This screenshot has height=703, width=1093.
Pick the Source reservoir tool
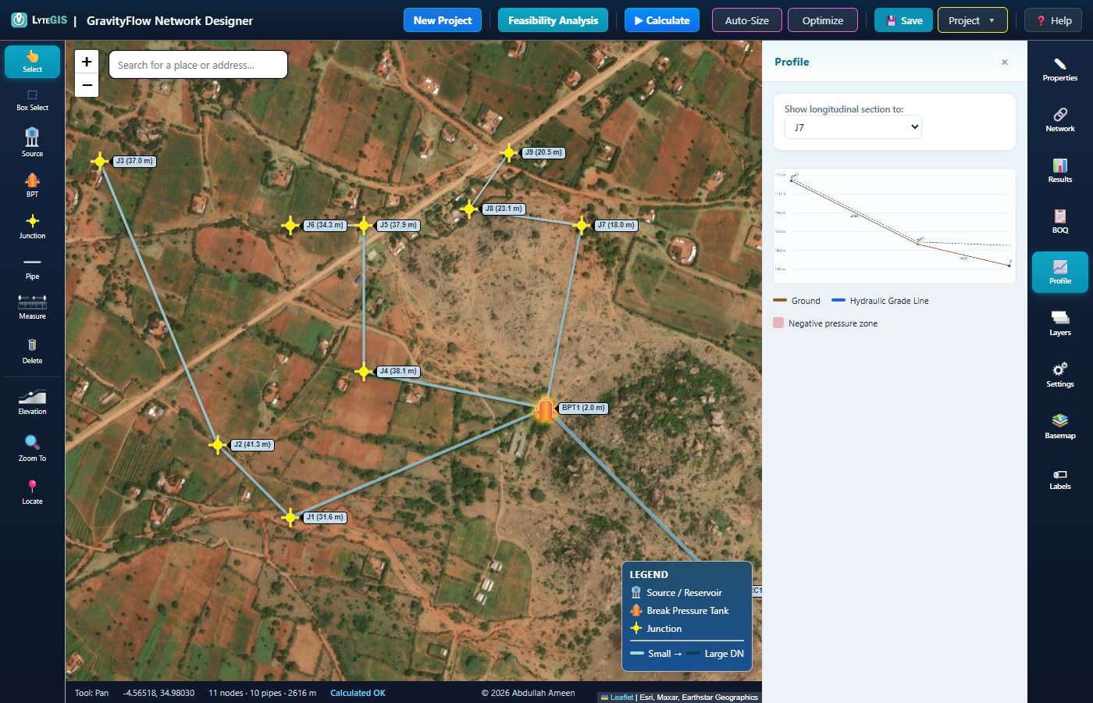tap(32, 142)
